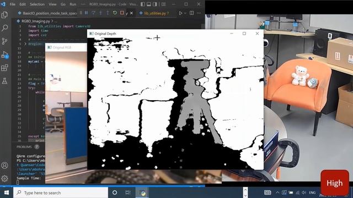The image size is (353, 198).
Task: Expand the folded #region at line 5
Action: (x=25, y=44)
